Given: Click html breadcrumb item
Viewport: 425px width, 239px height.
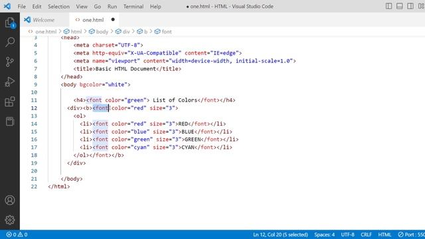Looking at the screenshot, I should (76, 31).
